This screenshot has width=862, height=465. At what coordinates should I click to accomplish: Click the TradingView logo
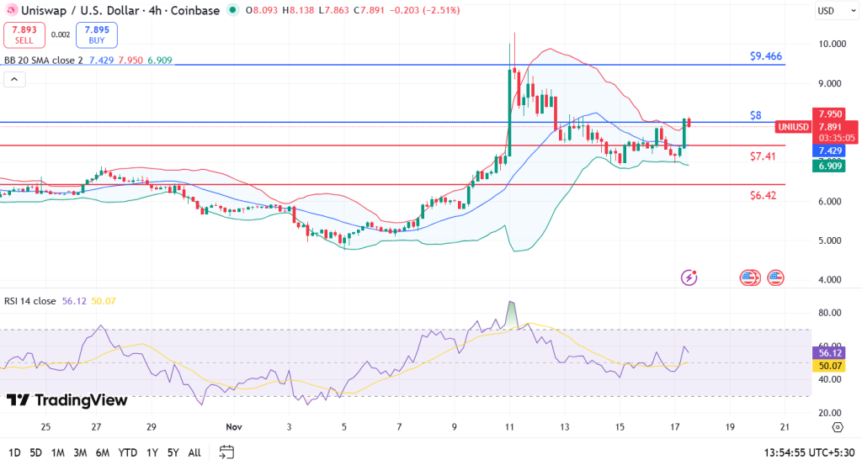tap(67, 400)
